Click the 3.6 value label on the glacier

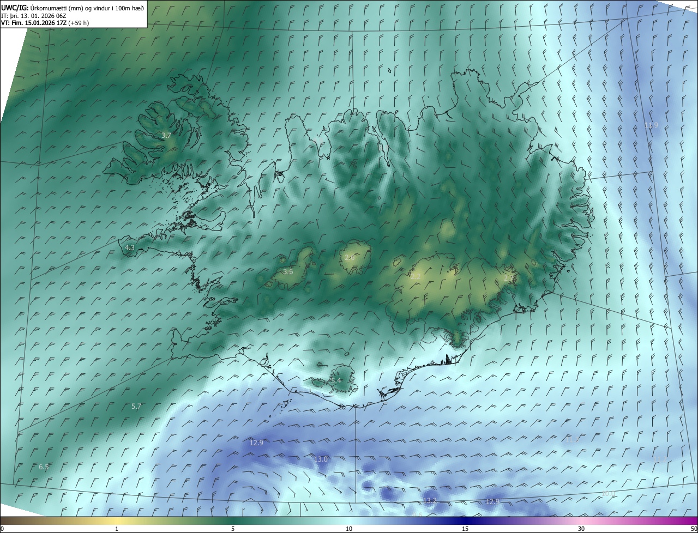coord(288,271)
